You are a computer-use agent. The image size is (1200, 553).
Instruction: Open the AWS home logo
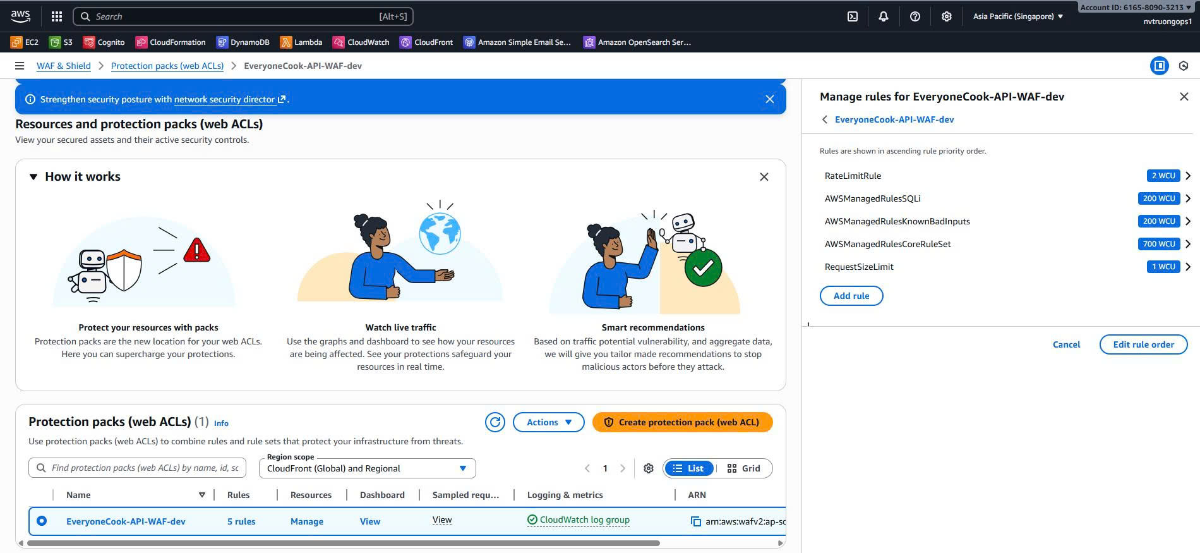[20, 16]
